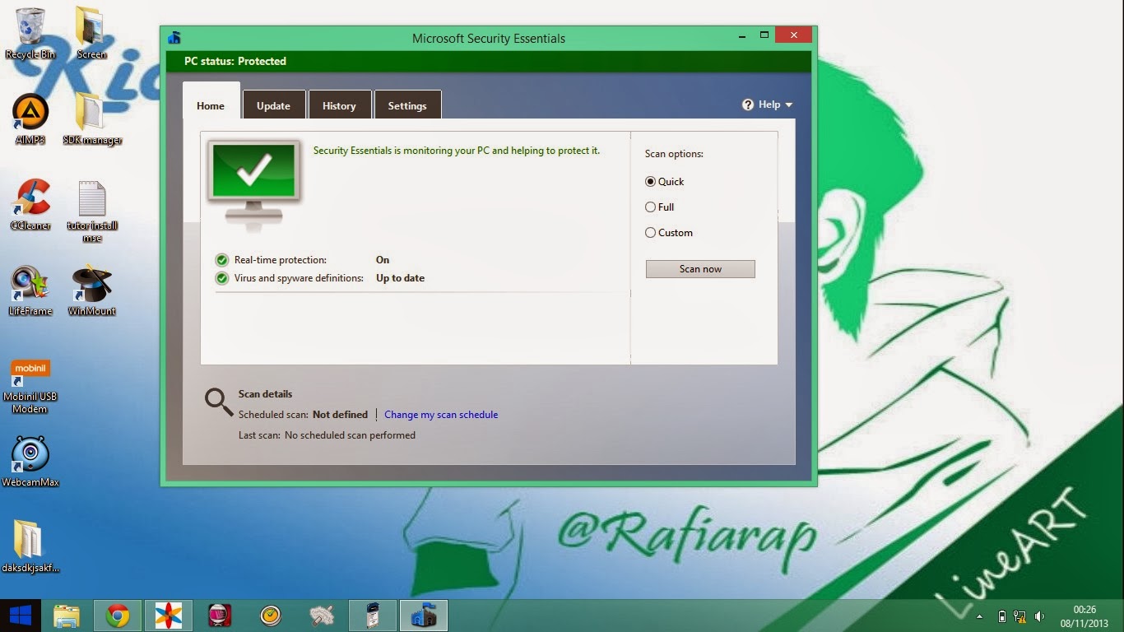Image resolution: width=1124 pixels, height=632 pixels.
Task: Select the WebcamMax desktop shortcut
Action: pos(30,462)
